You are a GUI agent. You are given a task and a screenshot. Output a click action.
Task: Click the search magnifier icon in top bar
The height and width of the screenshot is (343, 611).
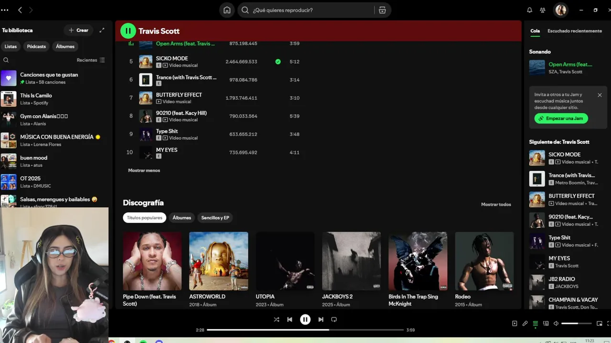(x=245, y=10)
